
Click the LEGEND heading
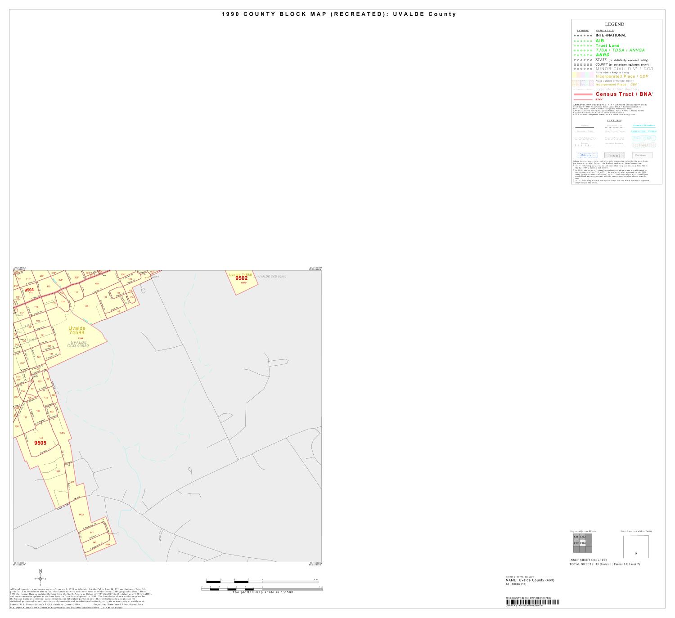click(x=615, y=24)
